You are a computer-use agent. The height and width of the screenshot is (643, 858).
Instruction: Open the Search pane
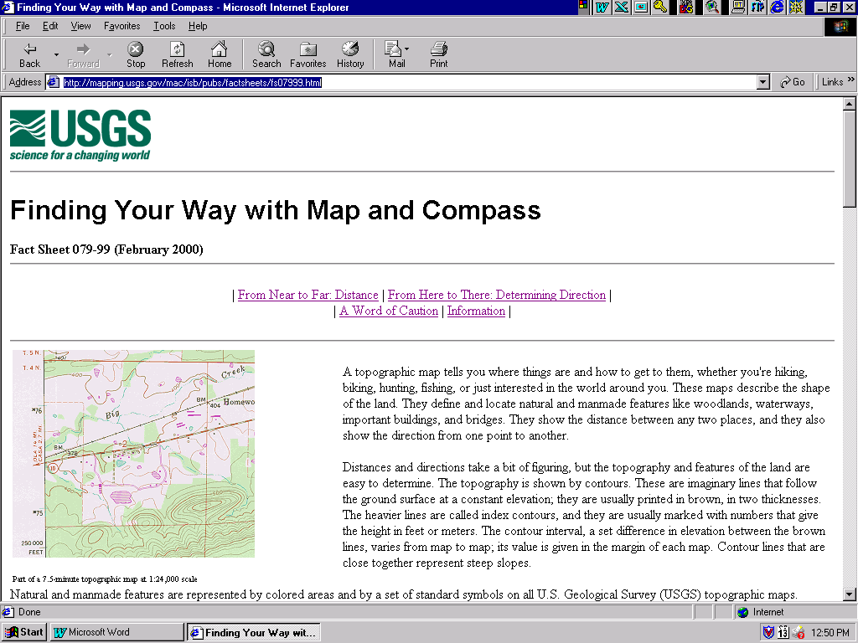266,50
